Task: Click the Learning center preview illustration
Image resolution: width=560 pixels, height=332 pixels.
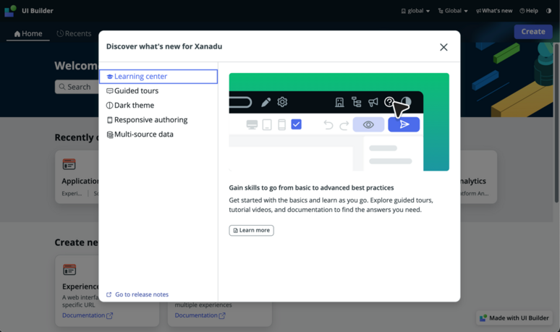Action: coord(339,122)
